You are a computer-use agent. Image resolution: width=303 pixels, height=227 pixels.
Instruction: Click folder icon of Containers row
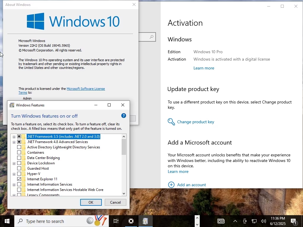(24, 153)
